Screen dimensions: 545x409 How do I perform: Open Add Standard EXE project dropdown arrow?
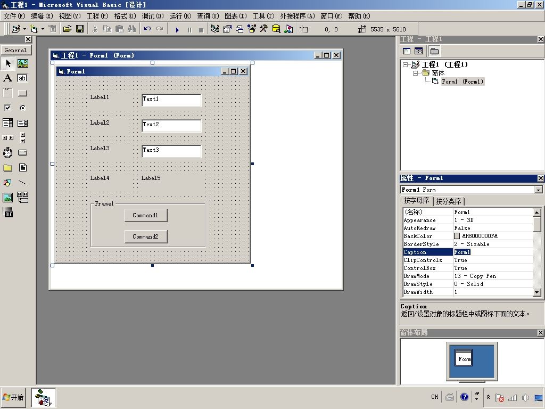(24, 29)
